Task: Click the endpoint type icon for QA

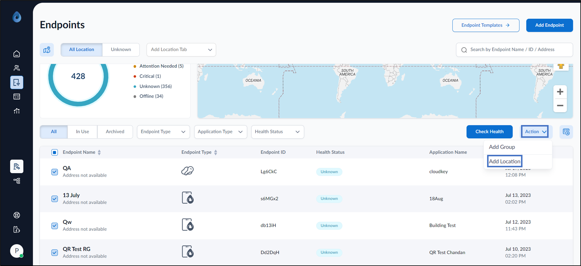Action: [188, 171]
